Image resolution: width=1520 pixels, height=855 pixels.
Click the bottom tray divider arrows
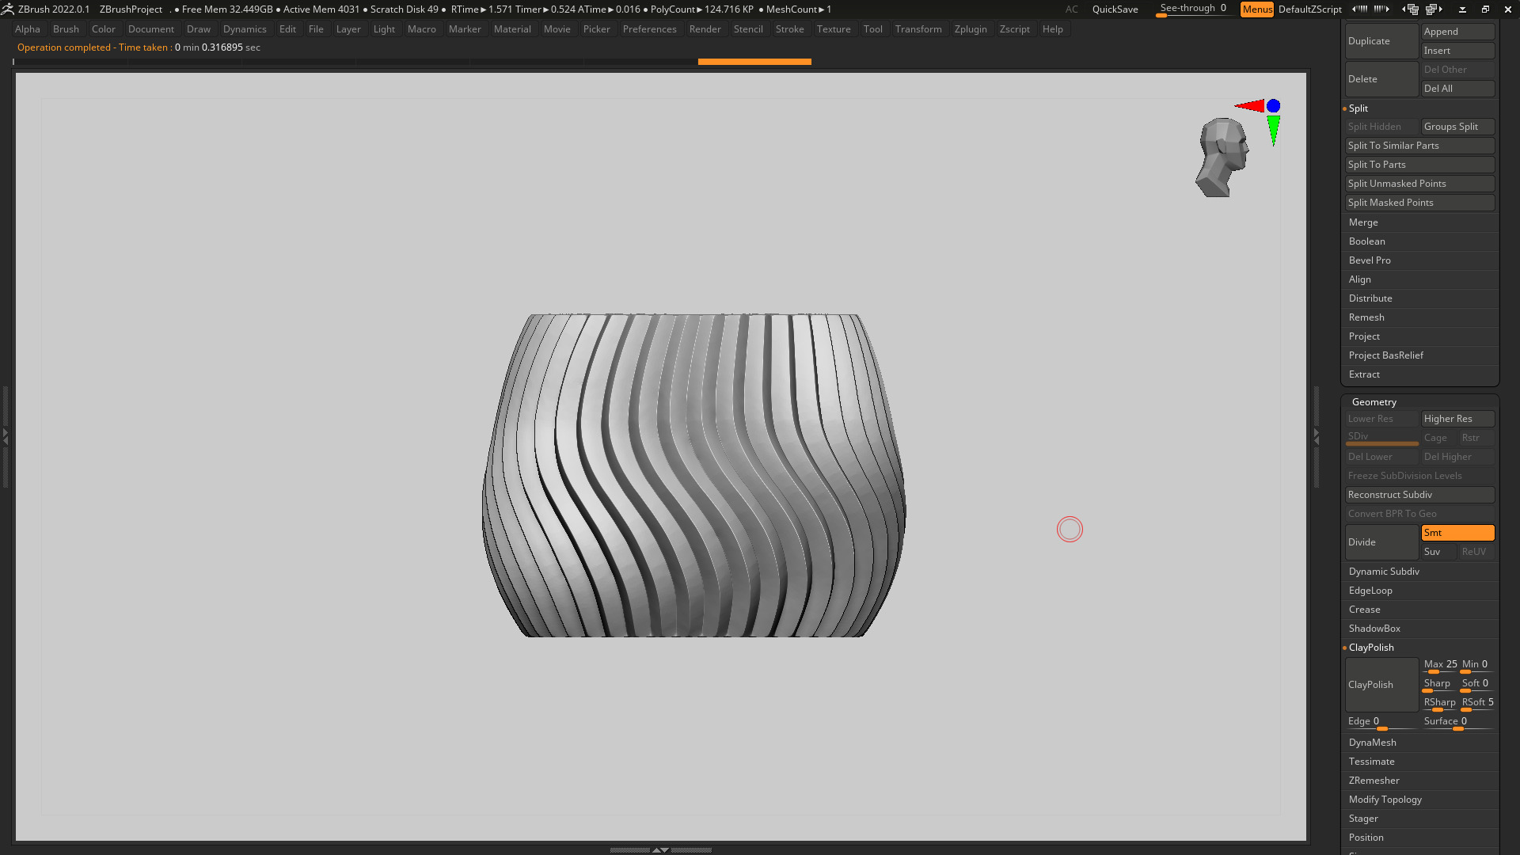[660, 849]
